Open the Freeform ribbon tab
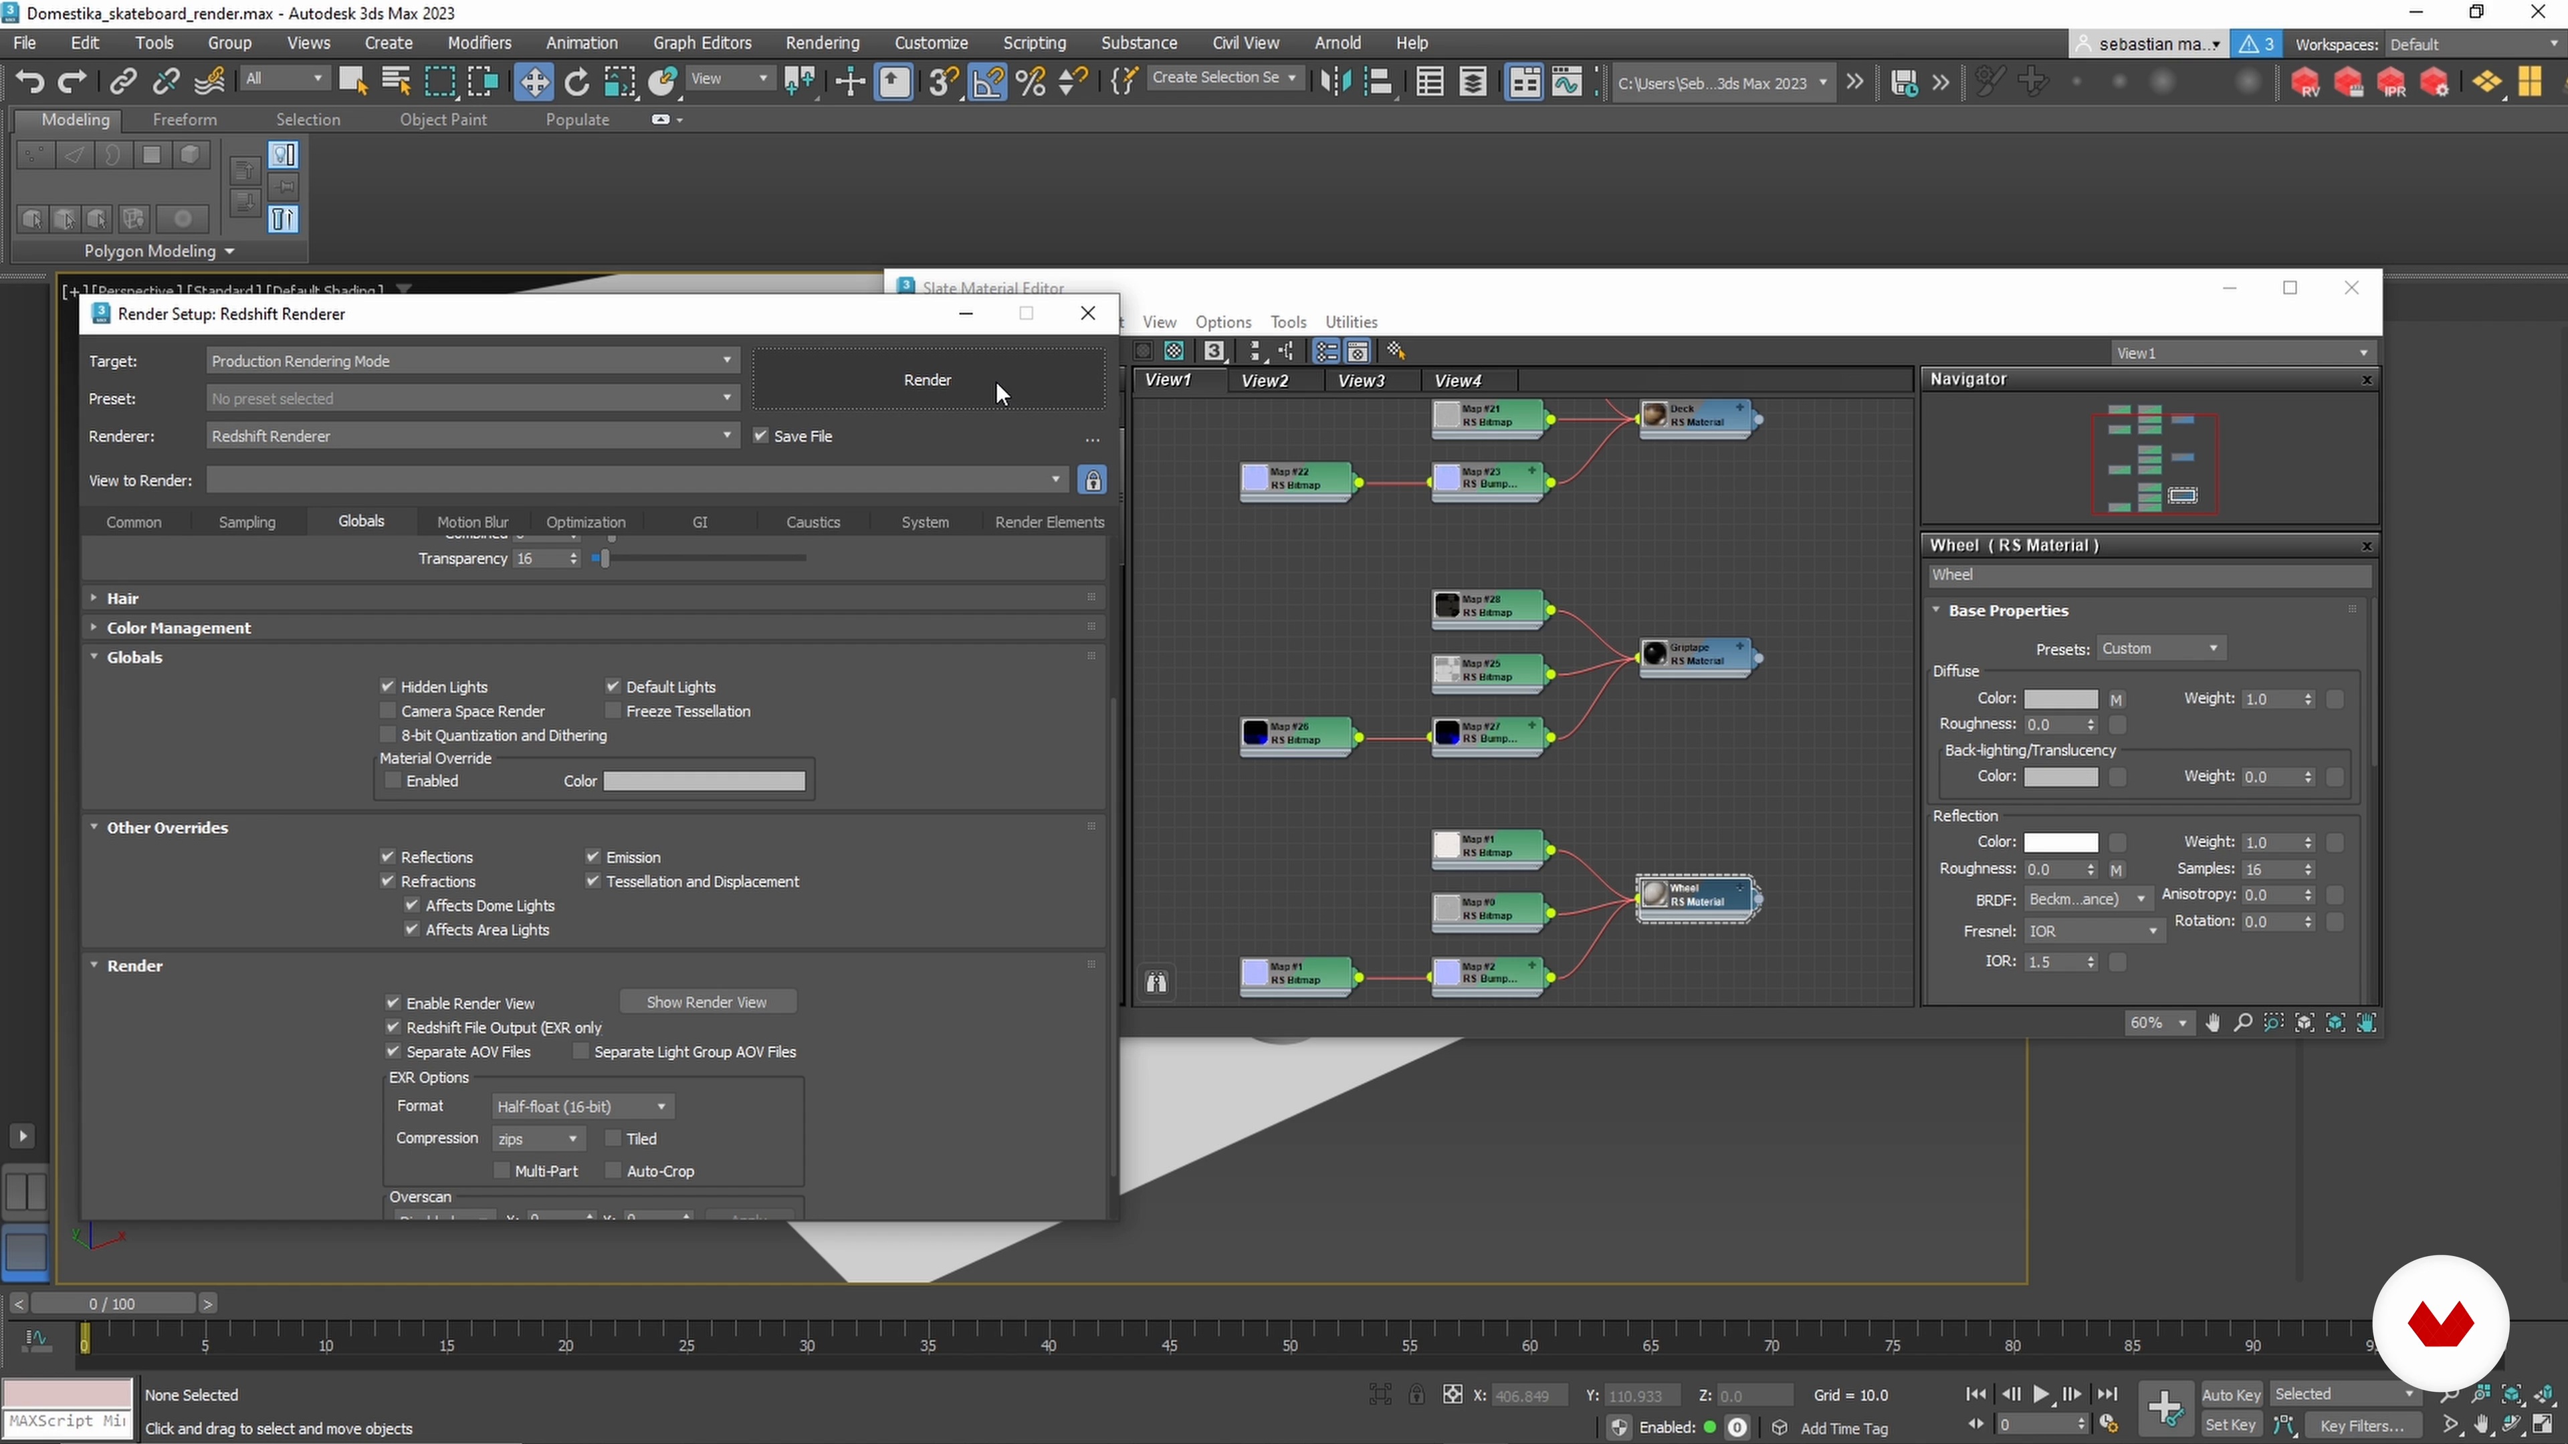Viewport: 2568px width, 1444px height. [185, 120]
